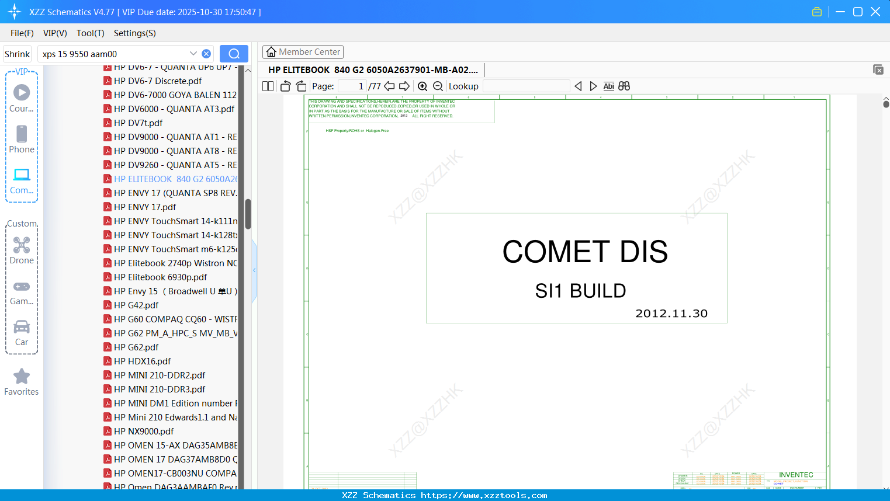Open HP ENVY 17 (QUANTA SP8 REV file
The width and height of the screenshot is (890, 501).
point(170,193)
